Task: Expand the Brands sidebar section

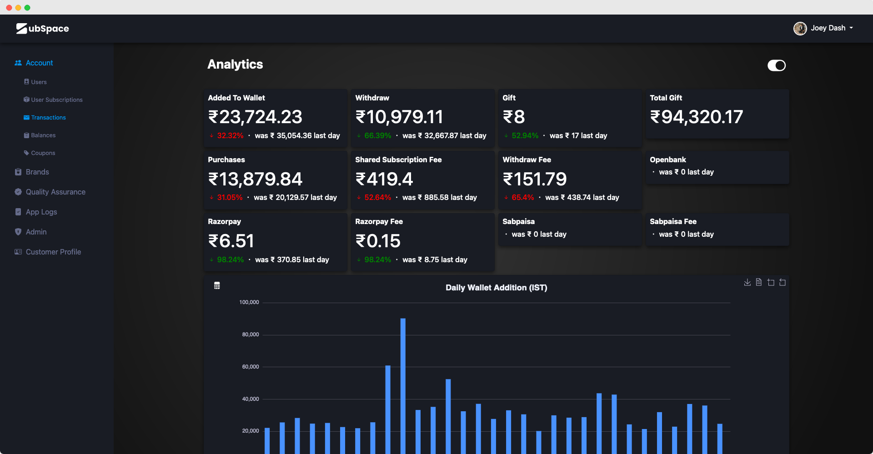Action: (37, 172)
